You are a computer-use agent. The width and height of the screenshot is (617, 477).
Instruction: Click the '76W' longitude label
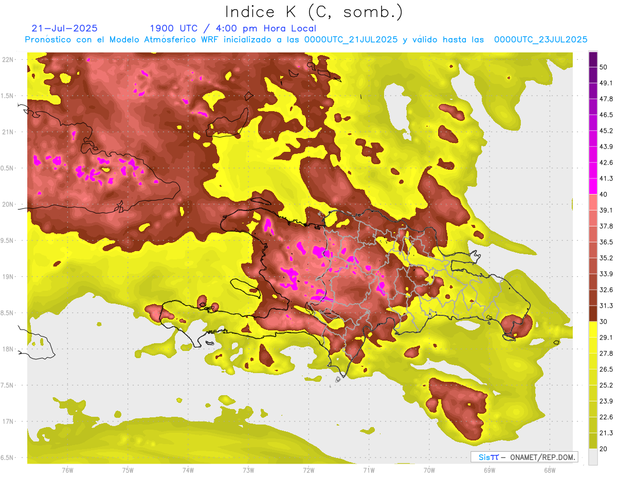click(x=67, y=470)
